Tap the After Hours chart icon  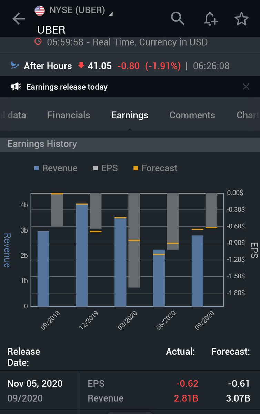click(x=15, y=66)
